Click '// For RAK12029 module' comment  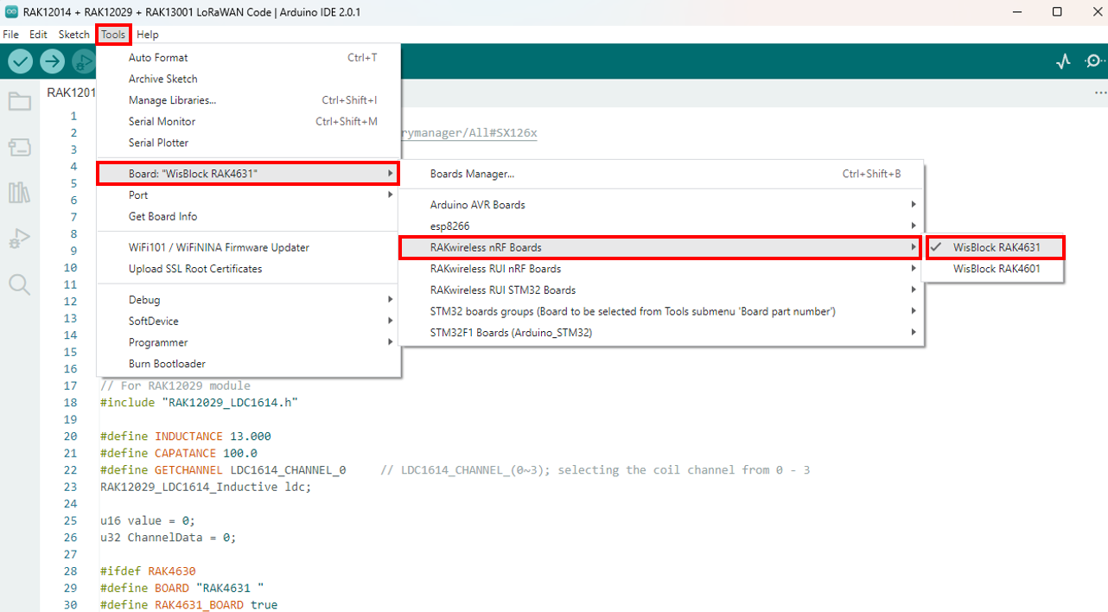pyautogui.click(x=175, y=386)
